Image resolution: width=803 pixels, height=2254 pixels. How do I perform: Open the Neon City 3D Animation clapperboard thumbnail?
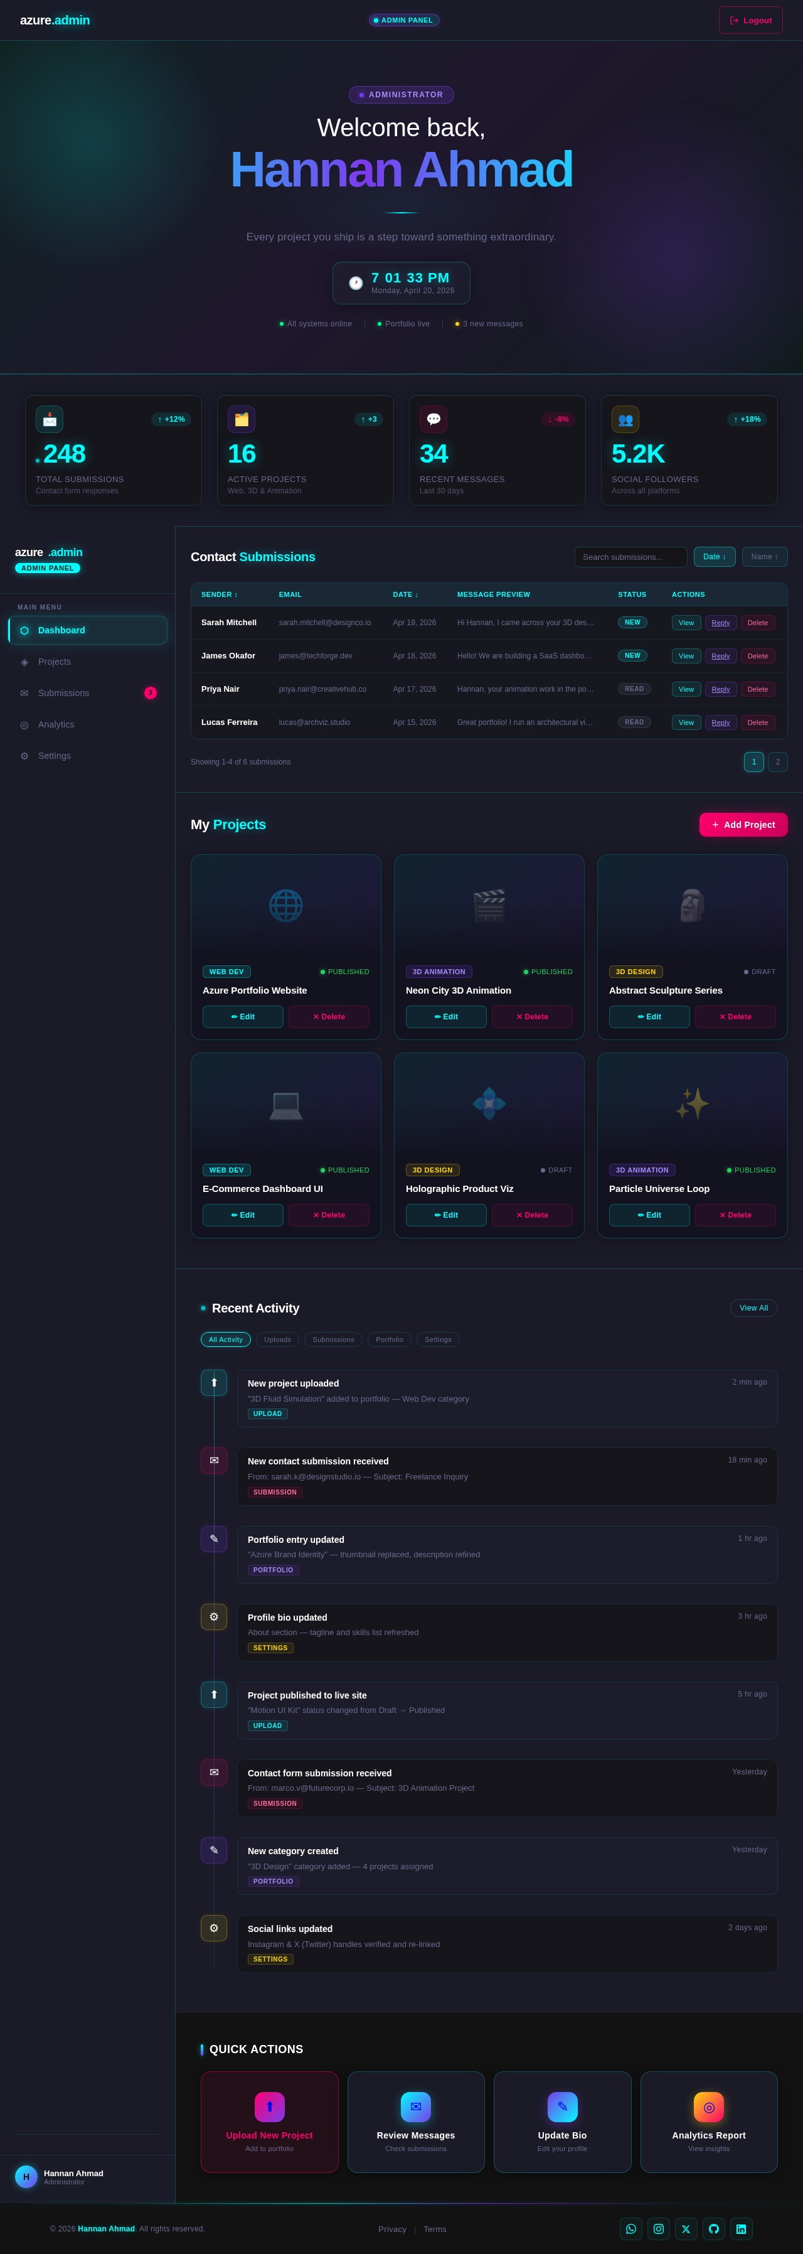pos(489,904)
